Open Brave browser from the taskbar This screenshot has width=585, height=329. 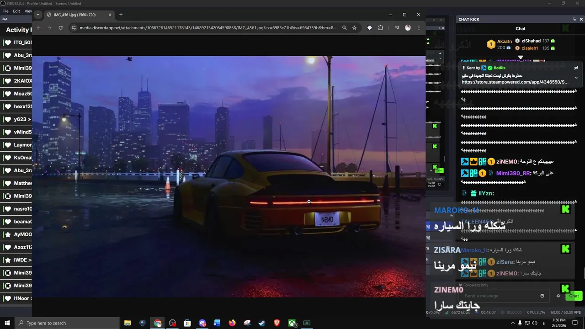(277, 323)
